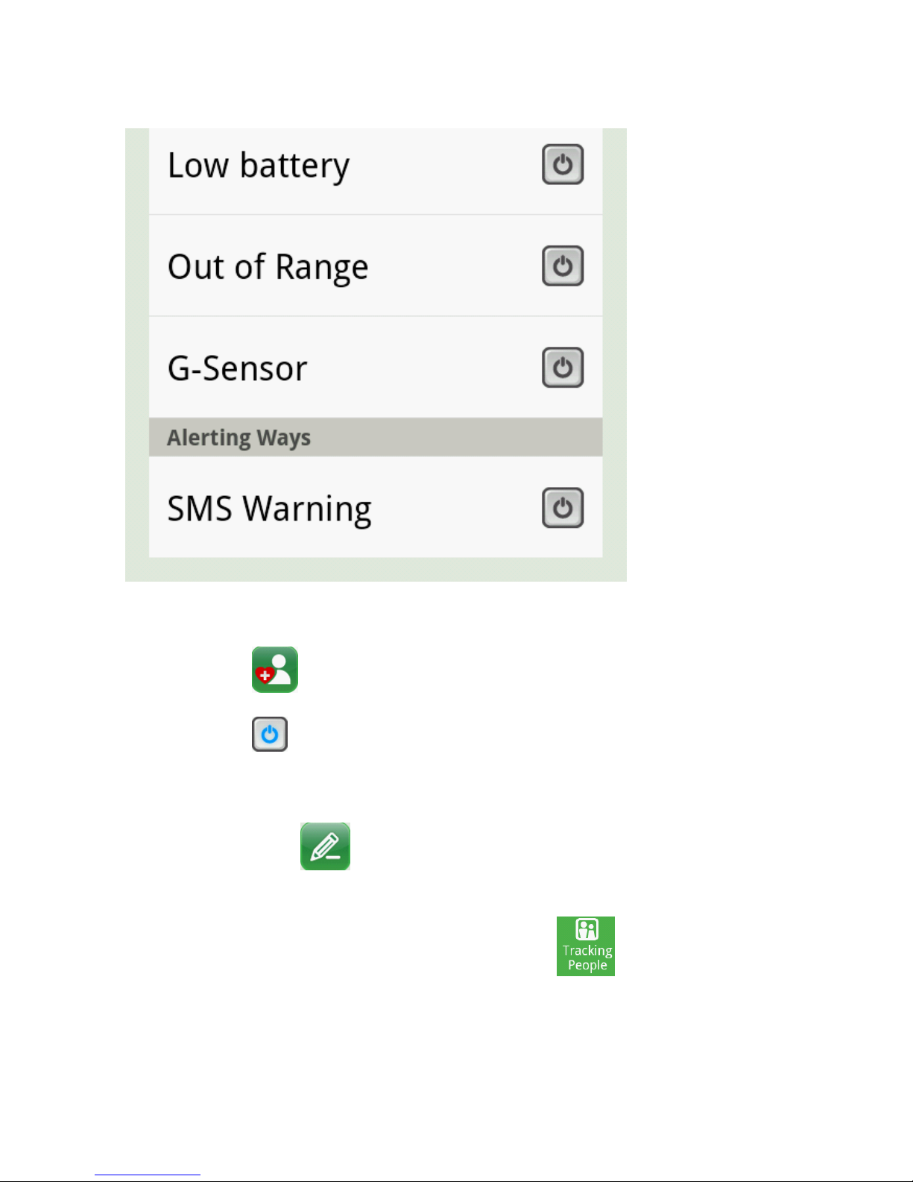Turn on the G-Sensor power toggle
913x1182 pixels.
click(x=563, y=367)
